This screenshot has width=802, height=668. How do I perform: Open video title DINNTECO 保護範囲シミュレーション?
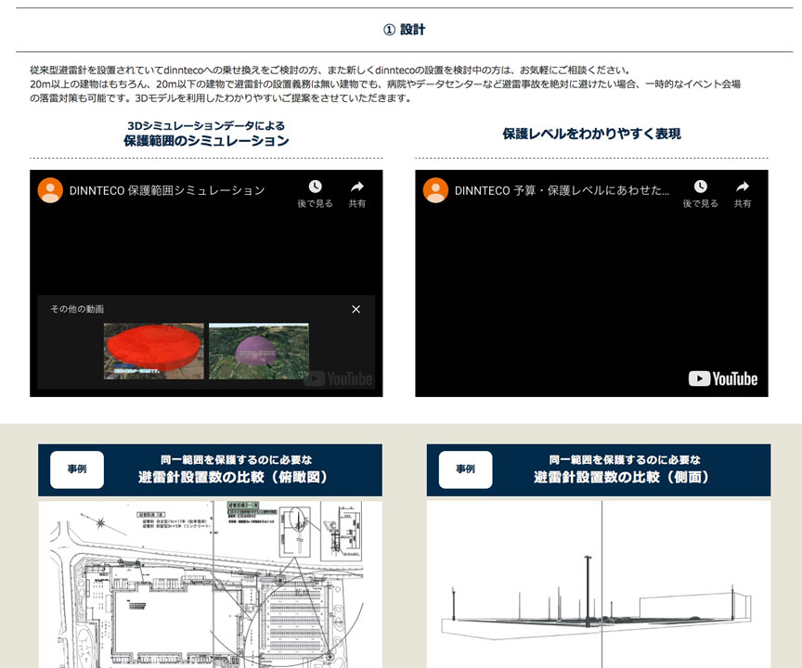click(x=167, y=190)
